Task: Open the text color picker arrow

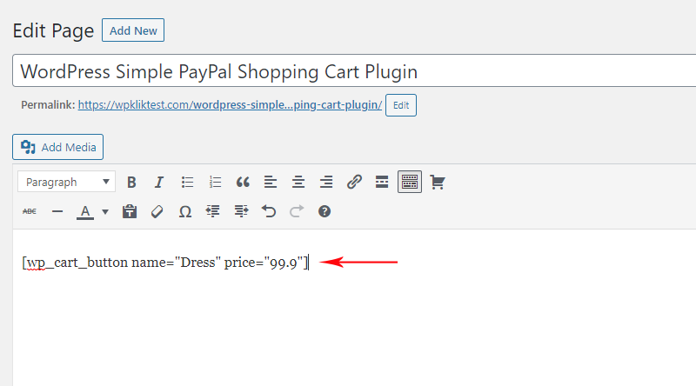Action: [105, 211]
